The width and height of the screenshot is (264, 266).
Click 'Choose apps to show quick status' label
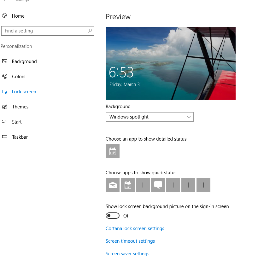141,173
